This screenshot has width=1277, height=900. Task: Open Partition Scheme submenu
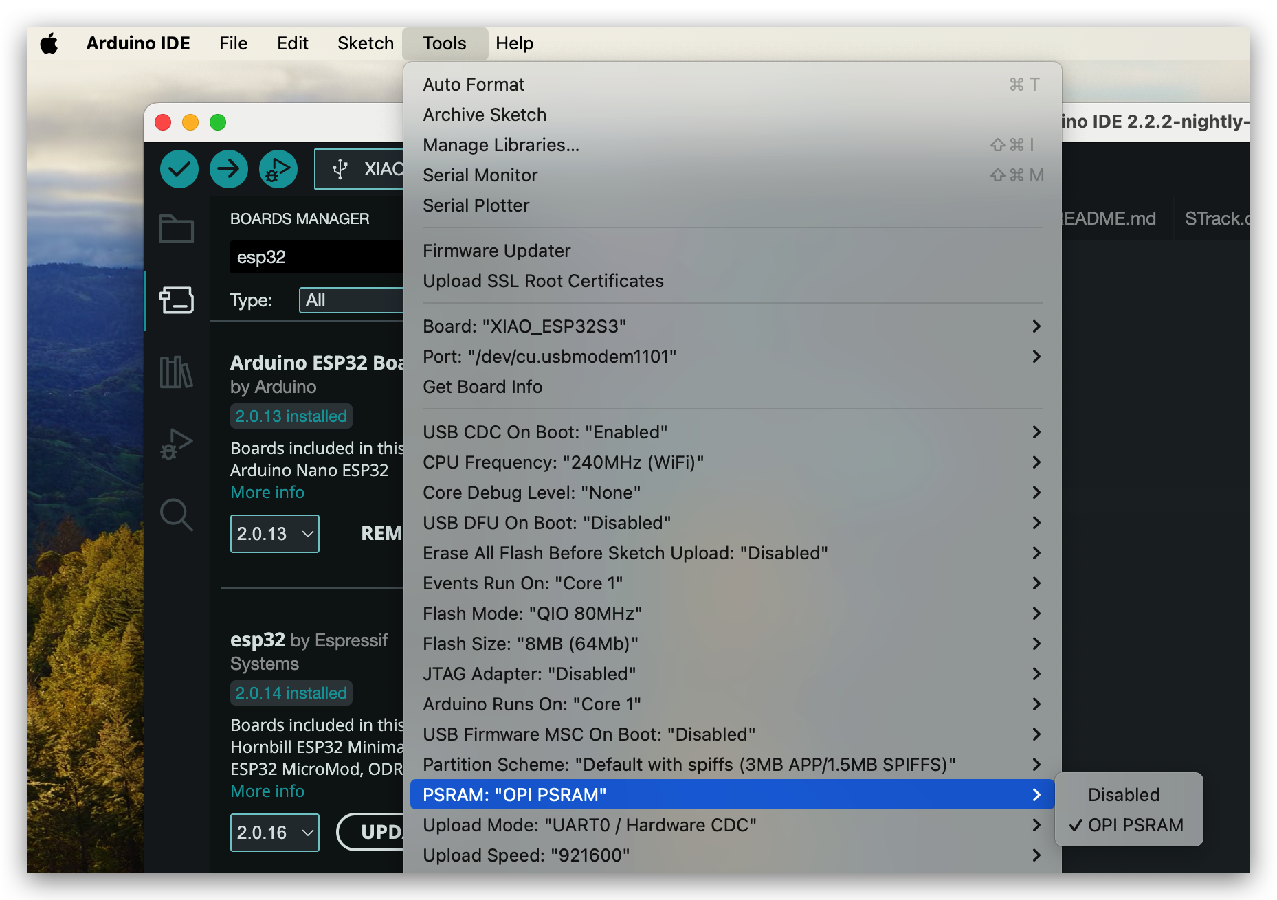pyautogui.click(x=732, y=765)
